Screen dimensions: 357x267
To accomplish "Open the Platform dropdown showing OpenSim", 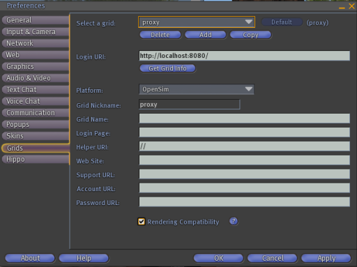I will tap(197, 89).
